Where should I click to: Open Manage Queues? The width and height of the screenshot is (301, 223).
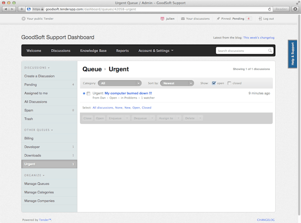tap(49, 184)
